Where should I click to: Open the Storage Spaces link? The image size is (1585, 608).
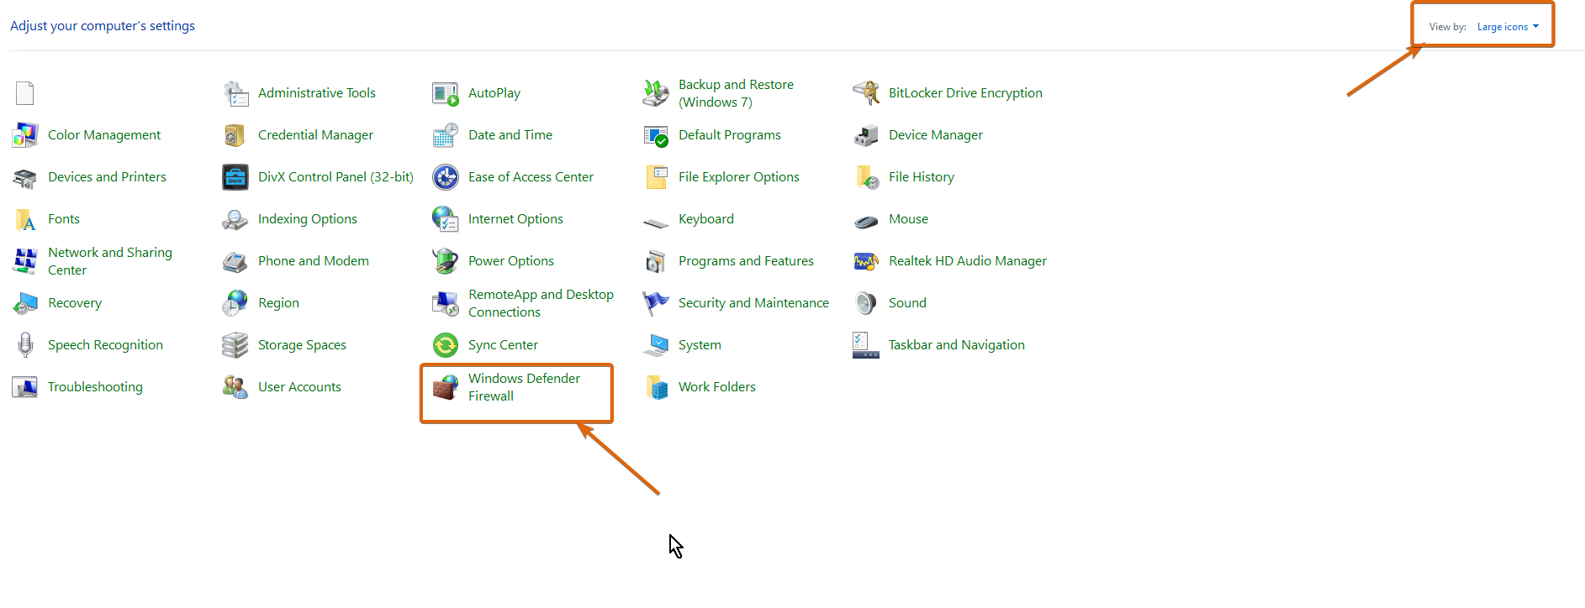click(302, 345)
